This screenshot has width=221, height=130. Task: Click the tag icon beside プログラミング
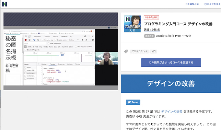pyautogui.click(x=126, y=51)
